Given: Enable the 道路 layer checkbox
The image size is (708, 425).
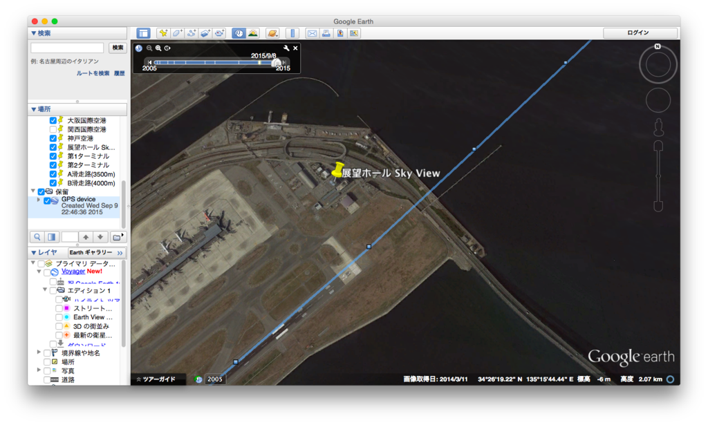Looking at the screenshot, I should [47, 379].
